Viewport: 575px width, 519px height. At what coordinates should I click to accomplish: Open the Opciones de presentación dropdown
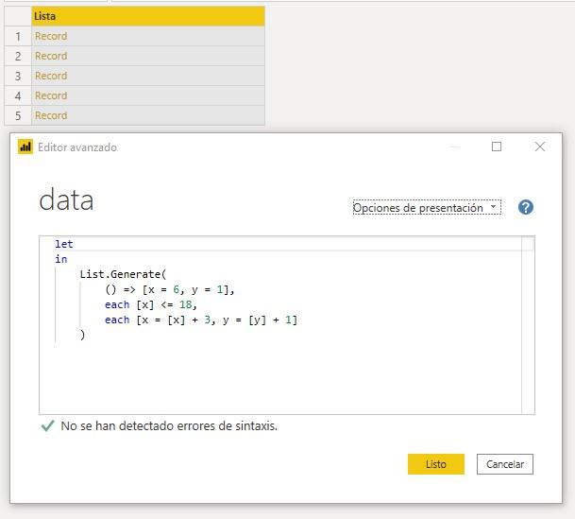point(426,208)
